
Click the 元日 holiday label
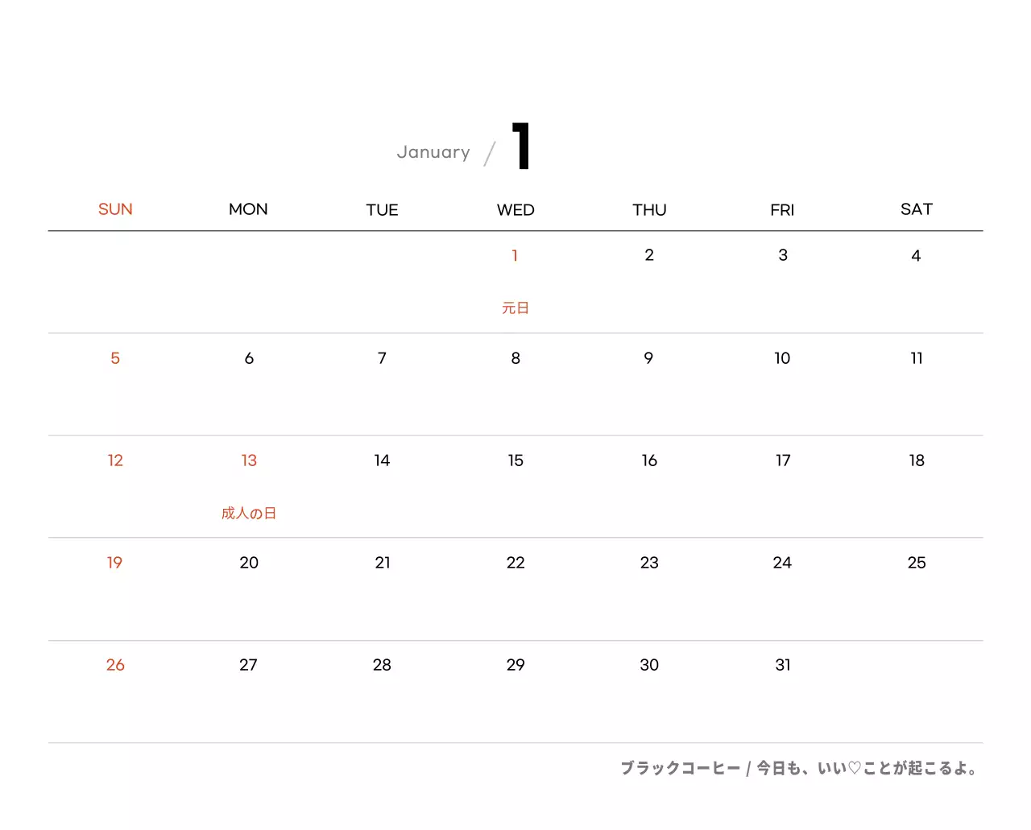(515, 308)
